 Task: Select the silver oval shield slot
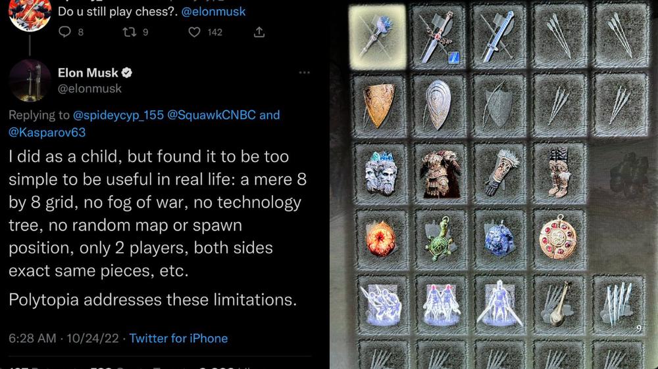click(439, 106)
